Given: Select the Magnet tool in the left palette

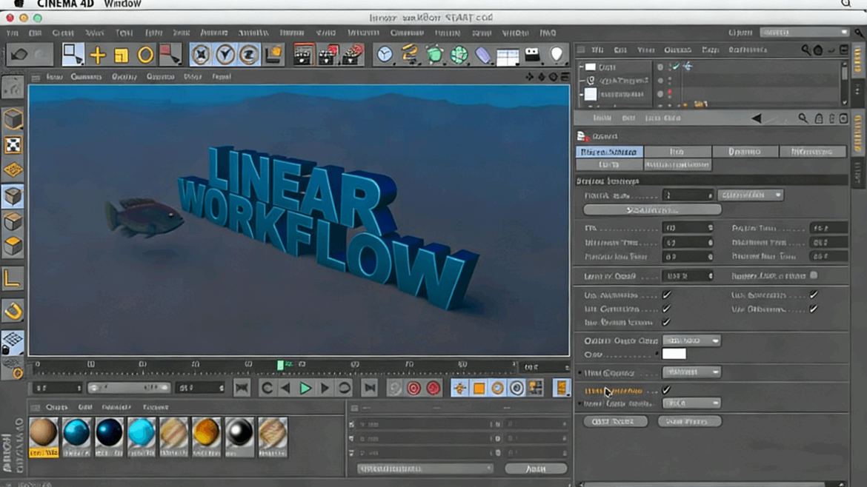Looking at the screenshot, I should 12,312.
